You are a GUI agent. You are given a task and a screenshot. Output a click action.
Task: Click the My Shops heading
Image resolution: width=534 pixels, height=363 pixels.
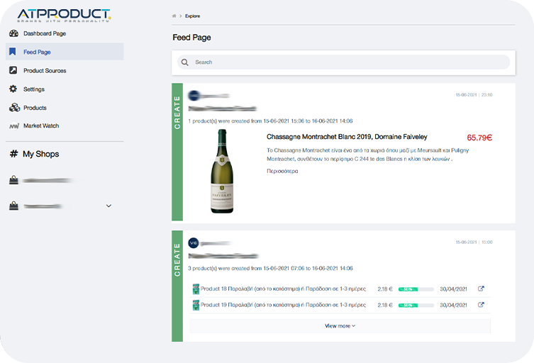(41, 154)
